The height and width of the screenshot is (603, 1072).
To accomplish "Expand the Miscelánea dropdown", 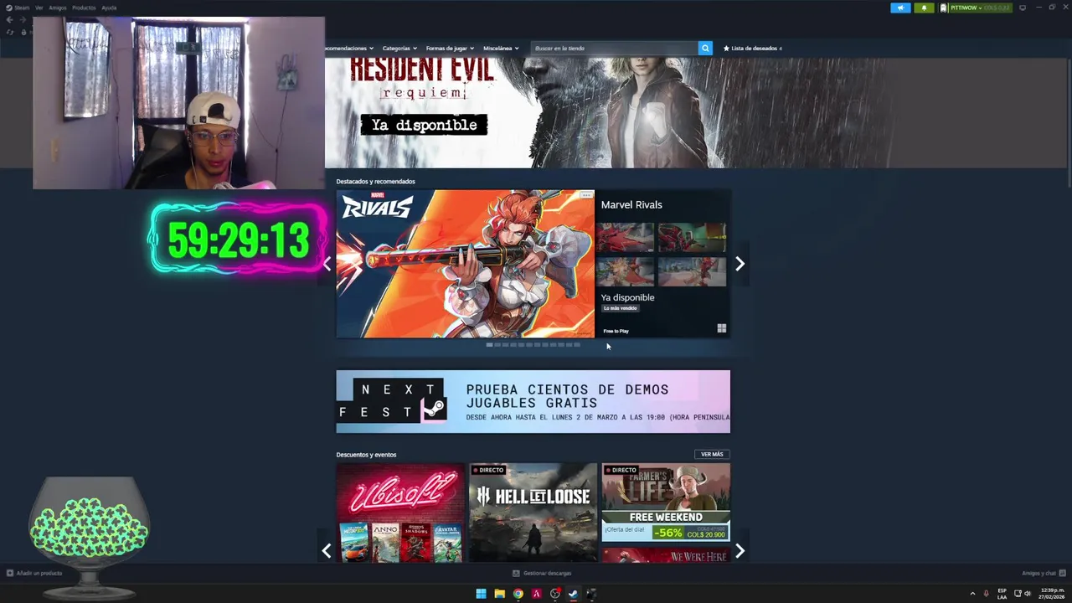I will pos(501,49).
